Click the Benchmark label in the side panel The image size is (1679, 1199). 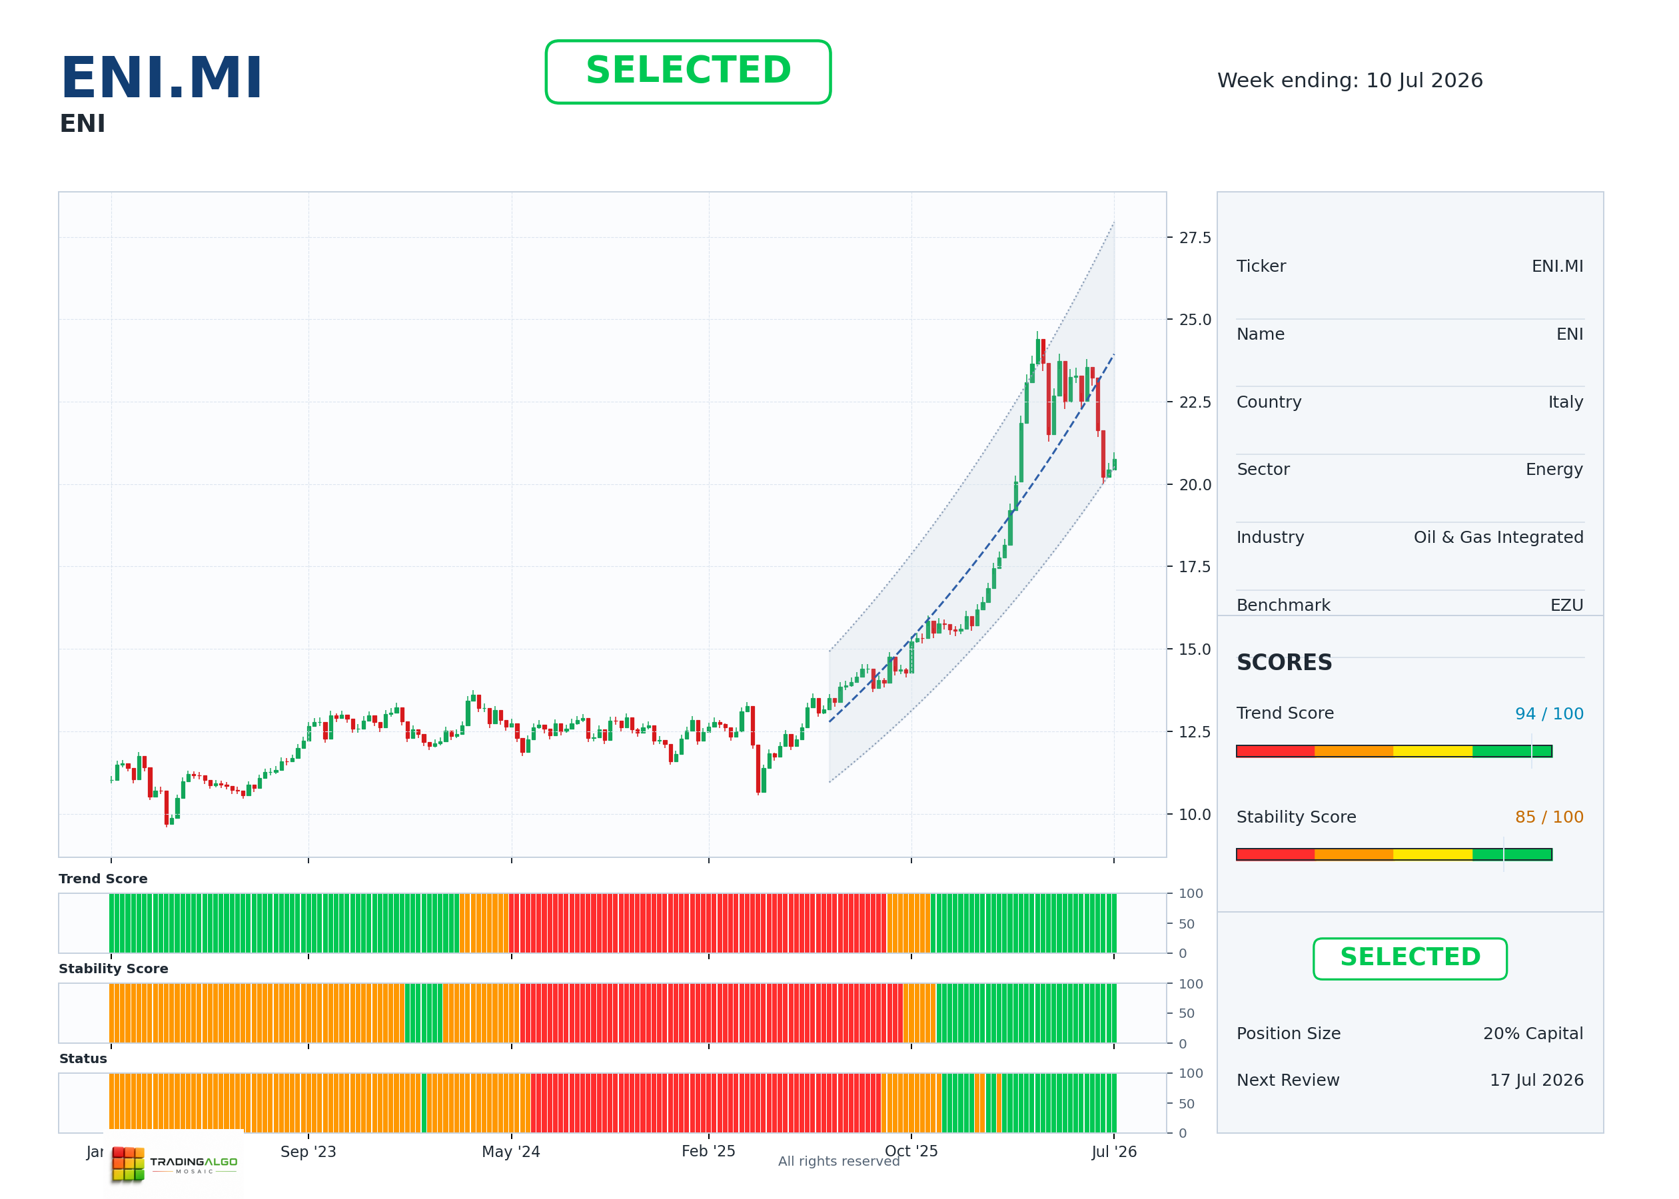click(1283, 605)
